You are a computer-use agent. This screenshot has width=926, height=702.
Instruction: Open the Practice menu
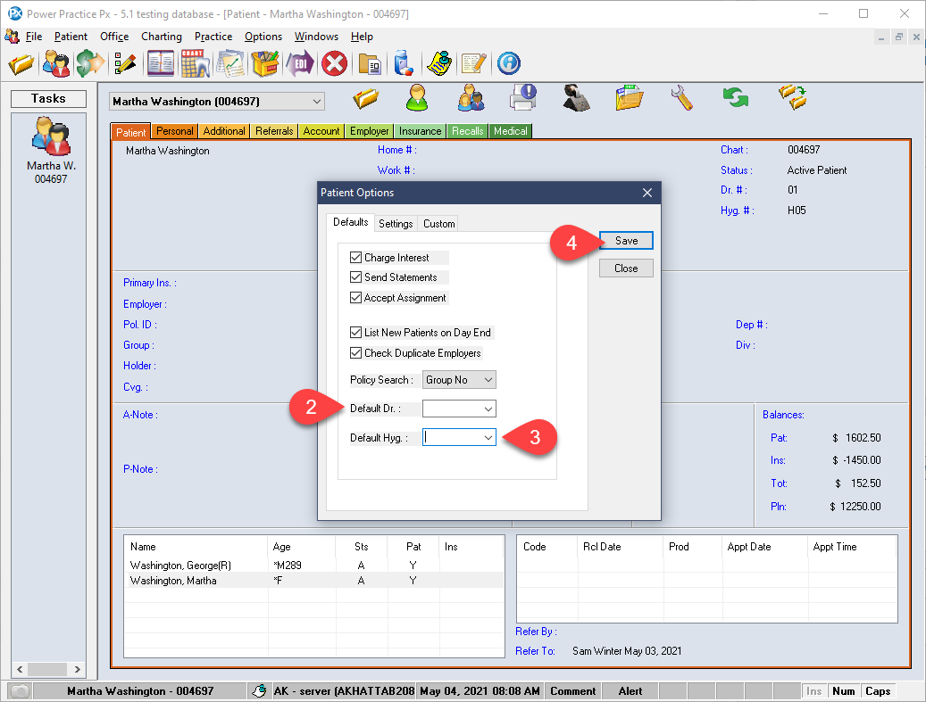213,37
